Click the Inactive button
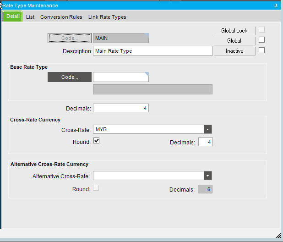The height and width of the screenshot is (242, 283). 234,51
